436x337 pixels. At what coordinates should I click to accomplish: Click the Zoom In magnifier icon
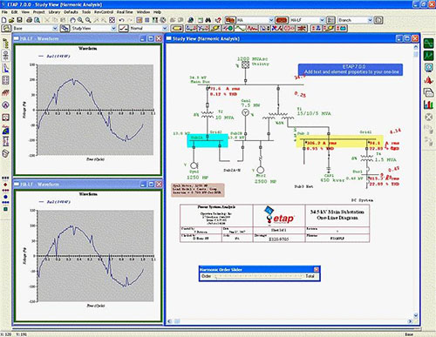[80, 20]
